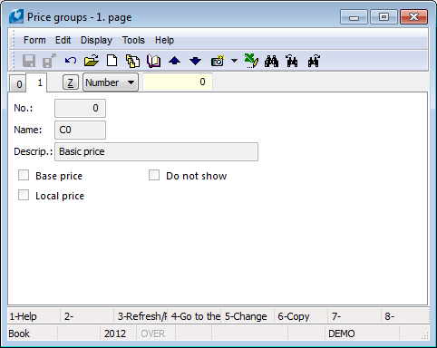Click the Undo arrow icon

click(71, 61)
